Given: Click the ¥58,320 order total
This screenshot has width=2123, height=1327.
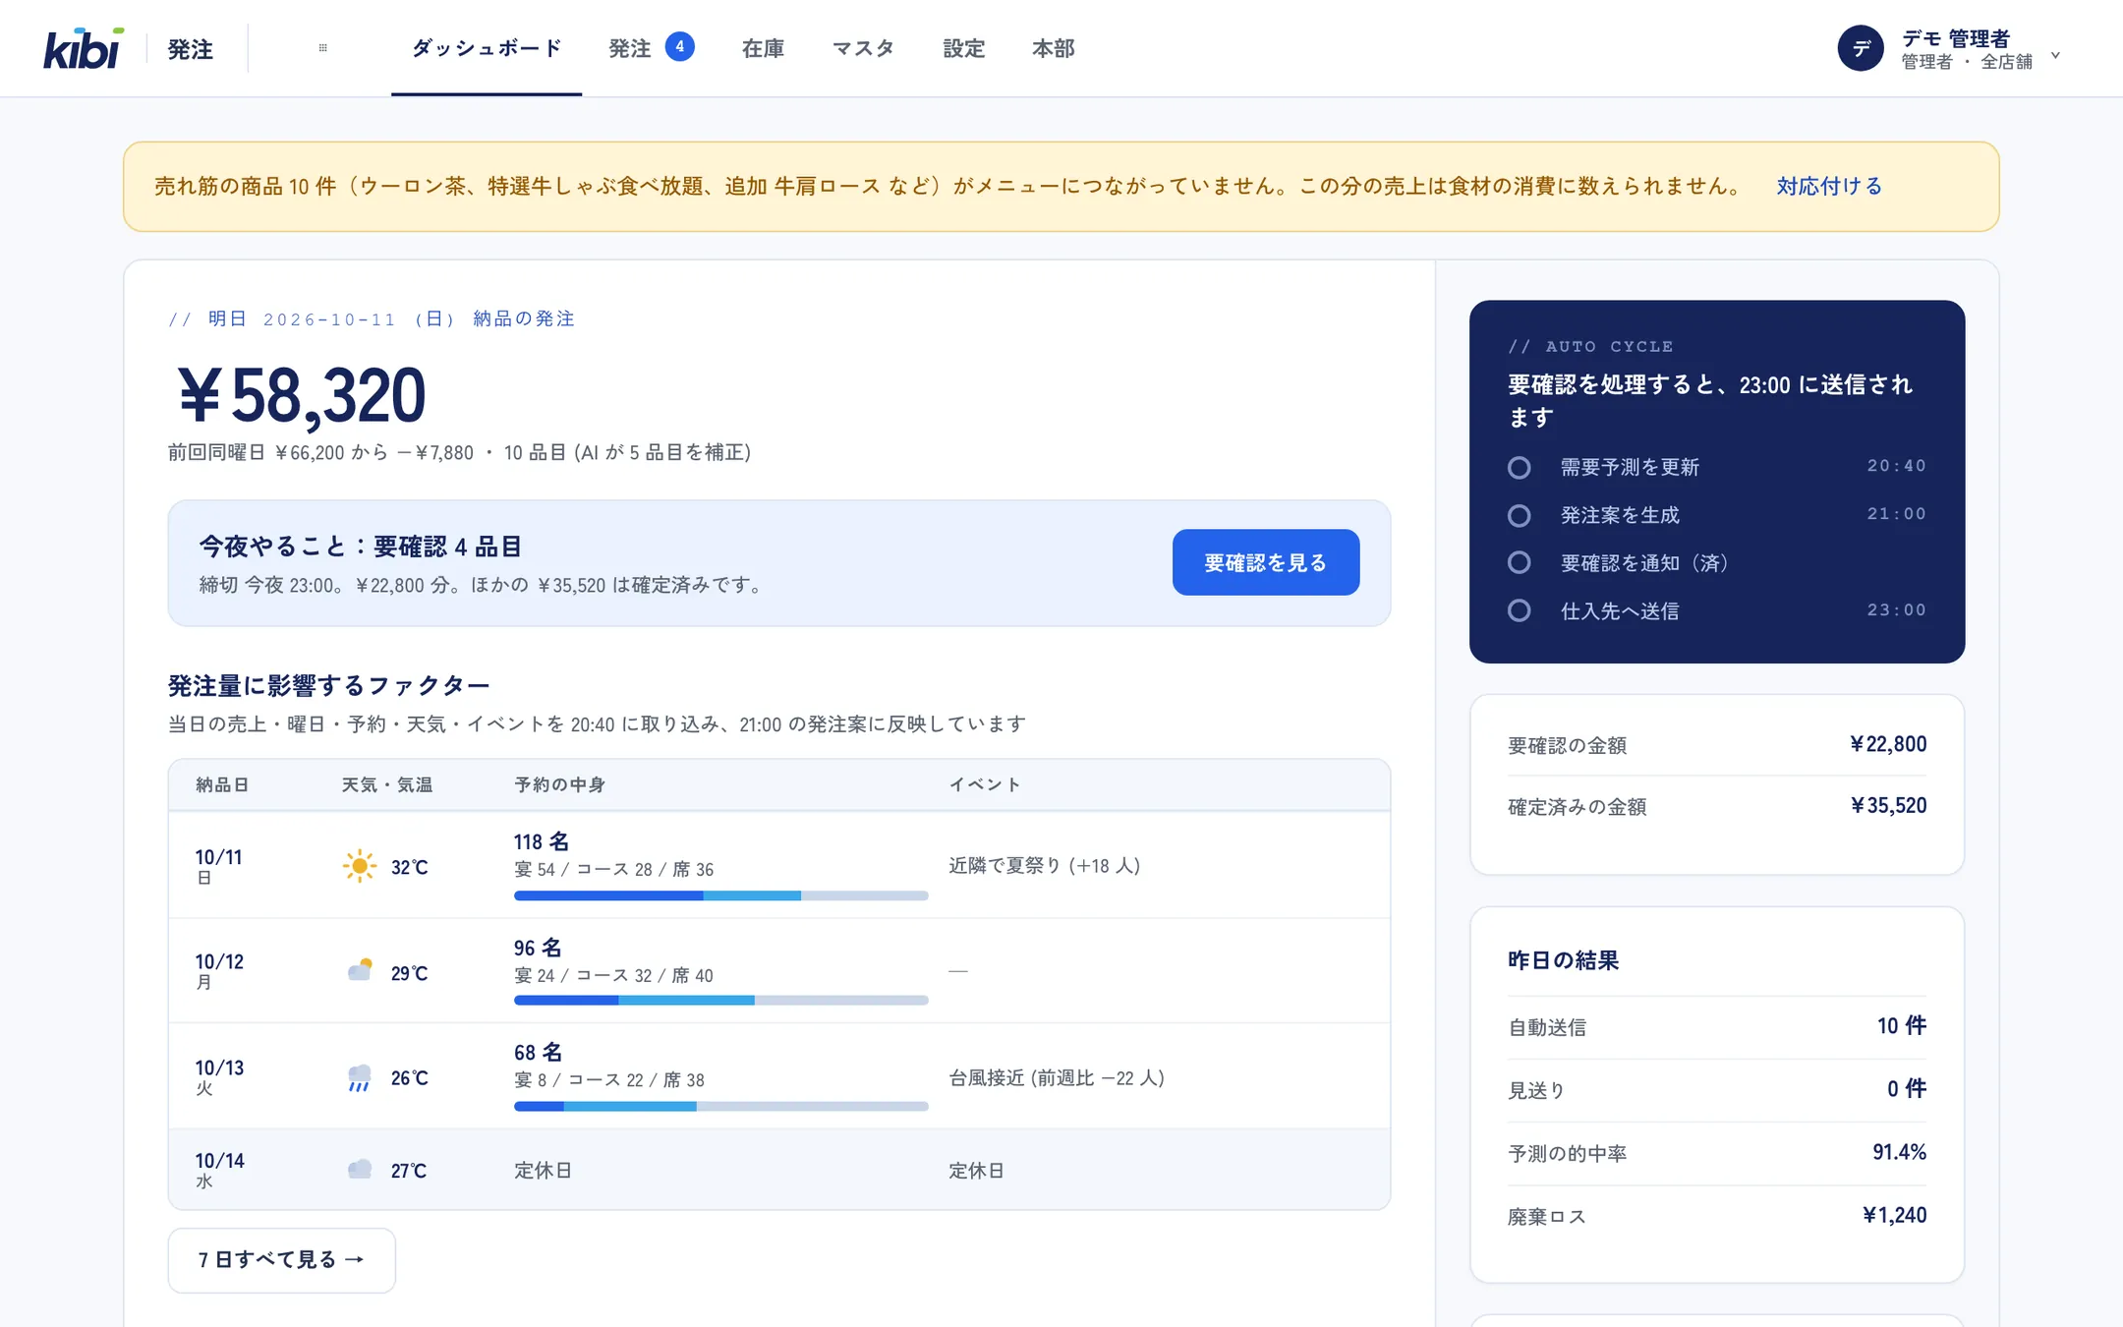Looking at the screenshot, I should (x=301, y=395).
